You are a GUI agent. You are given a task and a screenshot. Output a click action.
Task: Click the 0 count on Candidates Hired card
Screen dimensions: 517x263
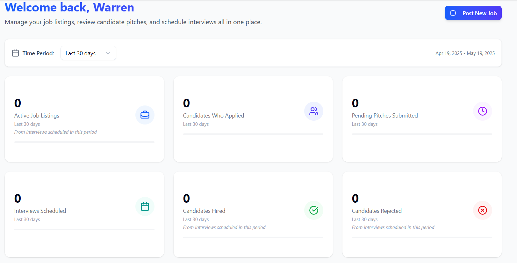pos(186,199)
